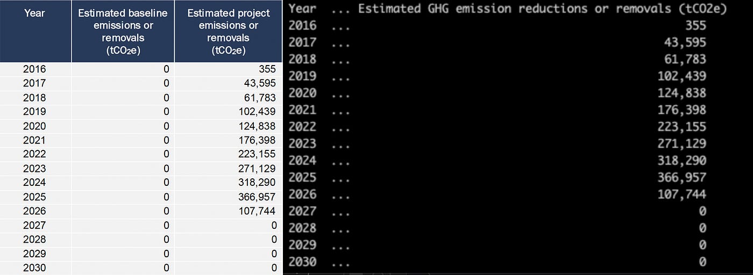The image size is (753, 275).
Task: Click 2026 in the terminal output
Action: (x=303, y=194)
